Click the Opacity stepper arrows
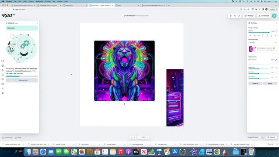Image resolution: width=279 pixels, height=157 pixels. coord(276,31)
